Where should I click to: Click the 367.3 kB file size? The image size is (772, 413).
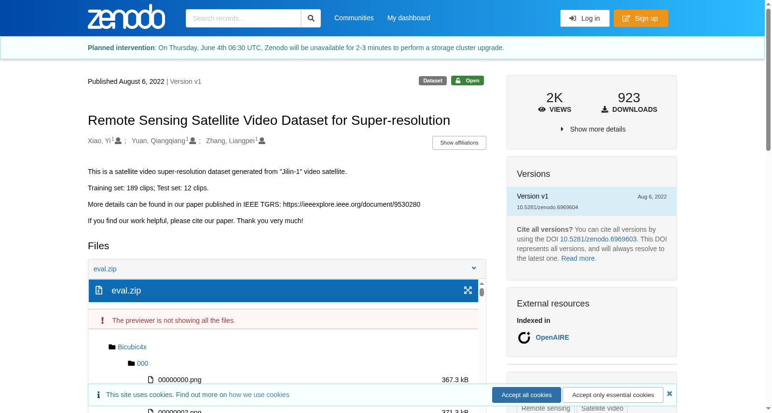[455, 380]
